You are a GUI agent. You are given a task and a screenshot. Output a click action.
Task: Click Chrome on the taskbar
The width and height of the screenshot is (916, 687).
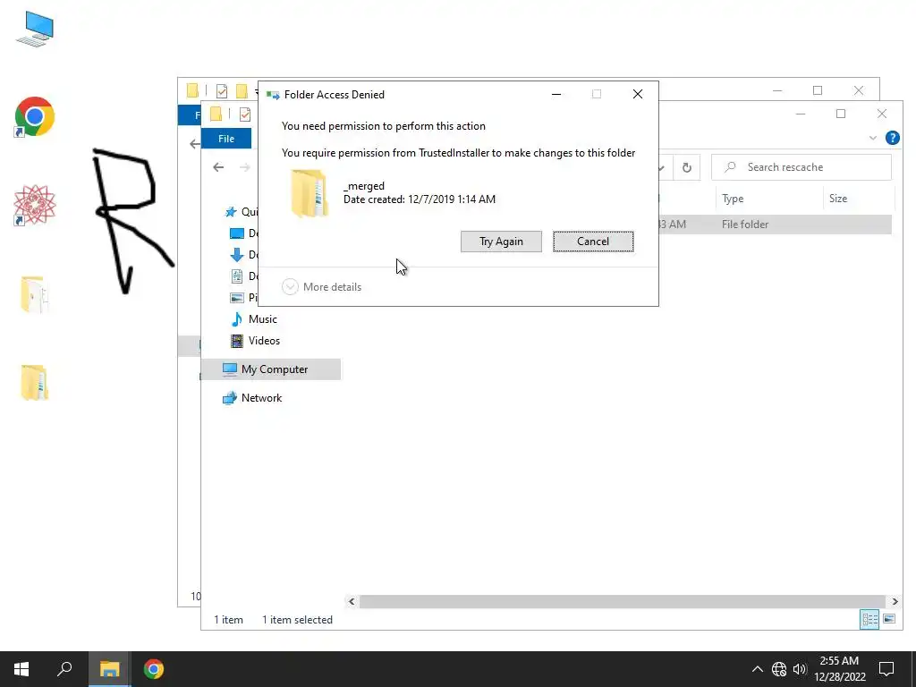click(x=154, y=669)
